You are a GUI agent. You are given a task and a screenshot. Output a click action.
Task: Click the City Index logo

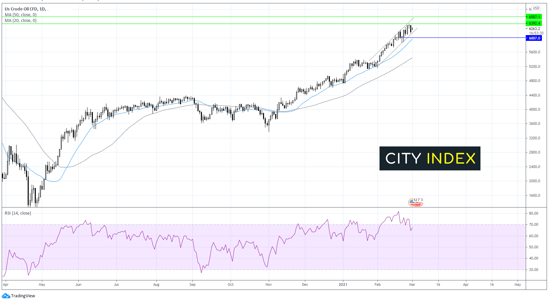[x=429, y=158]
